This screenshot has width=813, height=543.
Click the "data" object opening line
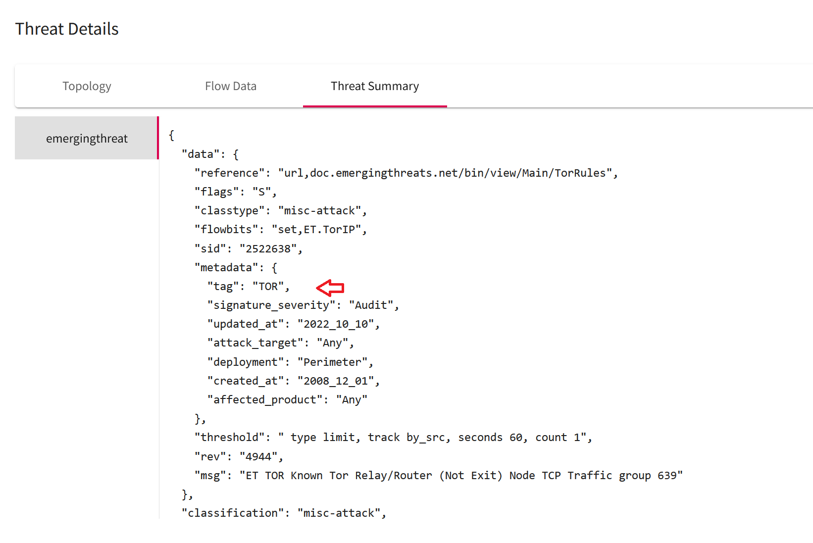point(210,154)
